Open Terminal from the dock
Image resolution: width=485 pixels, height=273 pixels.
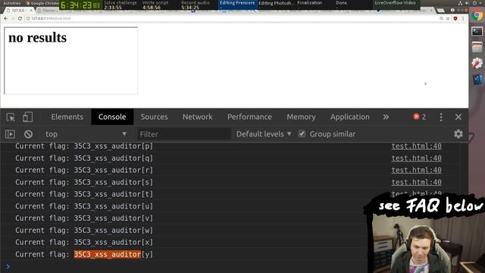(x=477, y=31)
